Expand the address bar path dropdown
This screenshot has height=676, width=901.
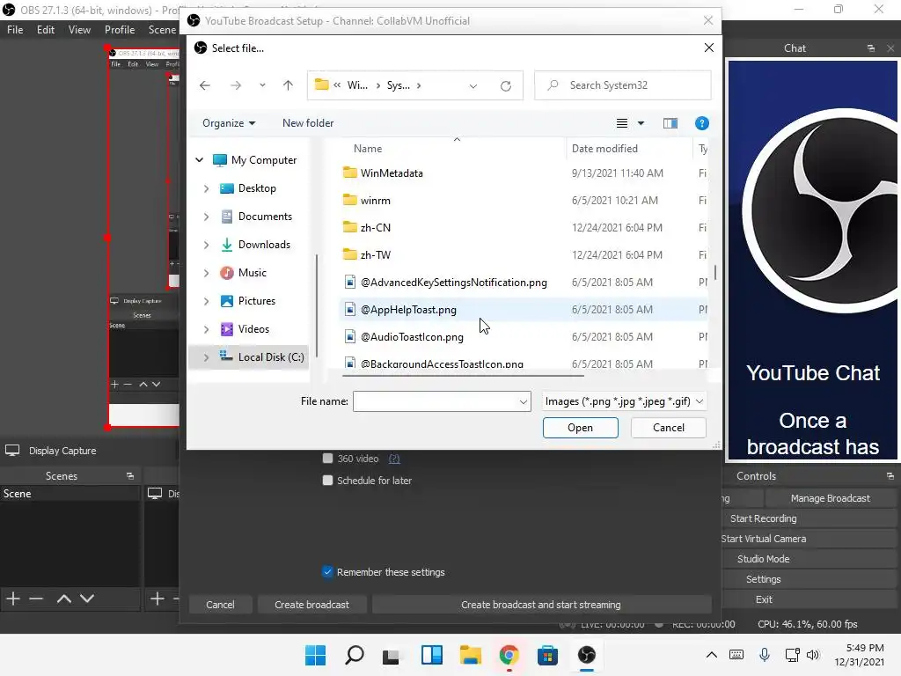point(472,85)
